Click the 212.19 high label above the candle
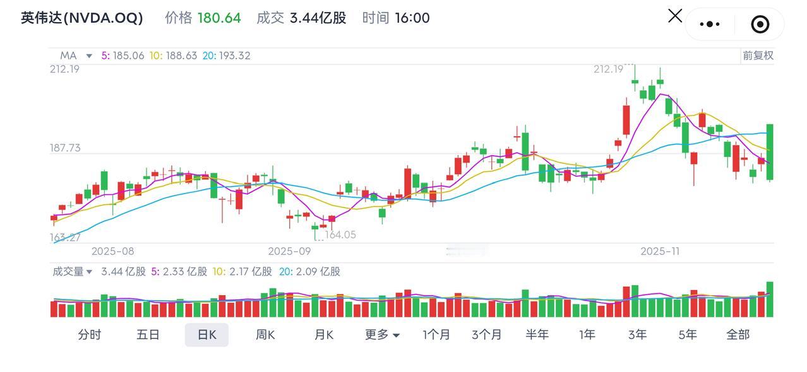This screenshot has height=372, width=807. [608, 69]
